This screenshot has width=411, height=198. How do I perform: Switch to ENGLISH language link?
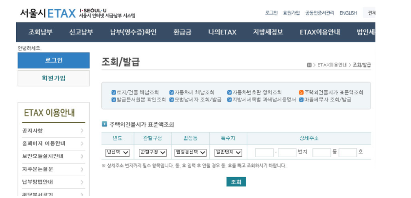click(349, 13)
